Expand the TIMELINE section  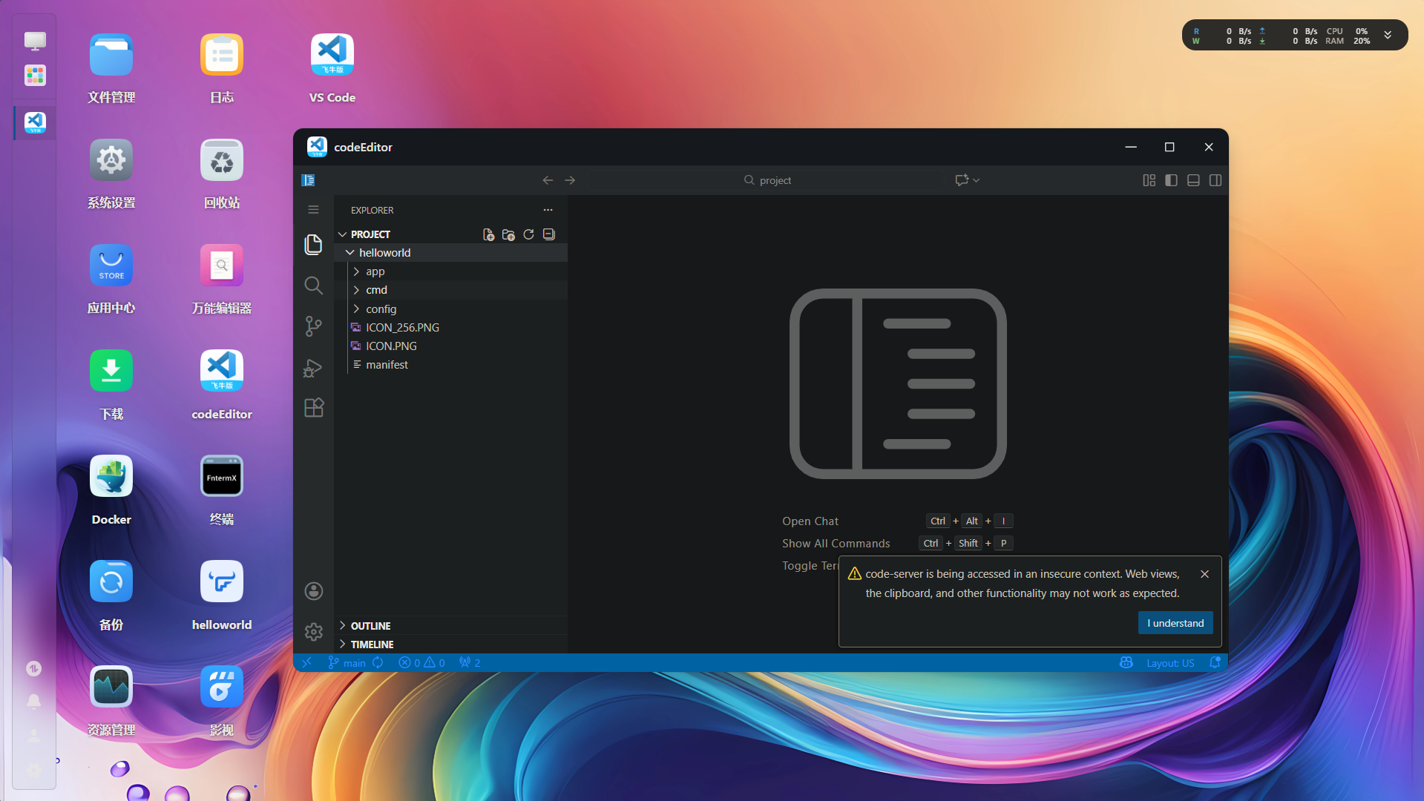[x=372, y=645]
